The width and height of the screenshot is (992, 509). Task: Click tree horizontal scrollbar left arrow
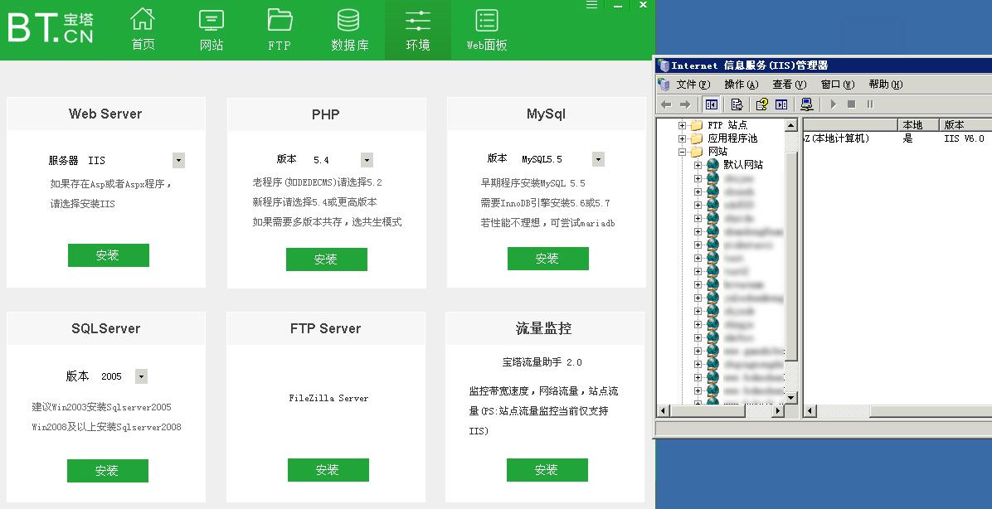pyautogui.click(x=663, y=411)
